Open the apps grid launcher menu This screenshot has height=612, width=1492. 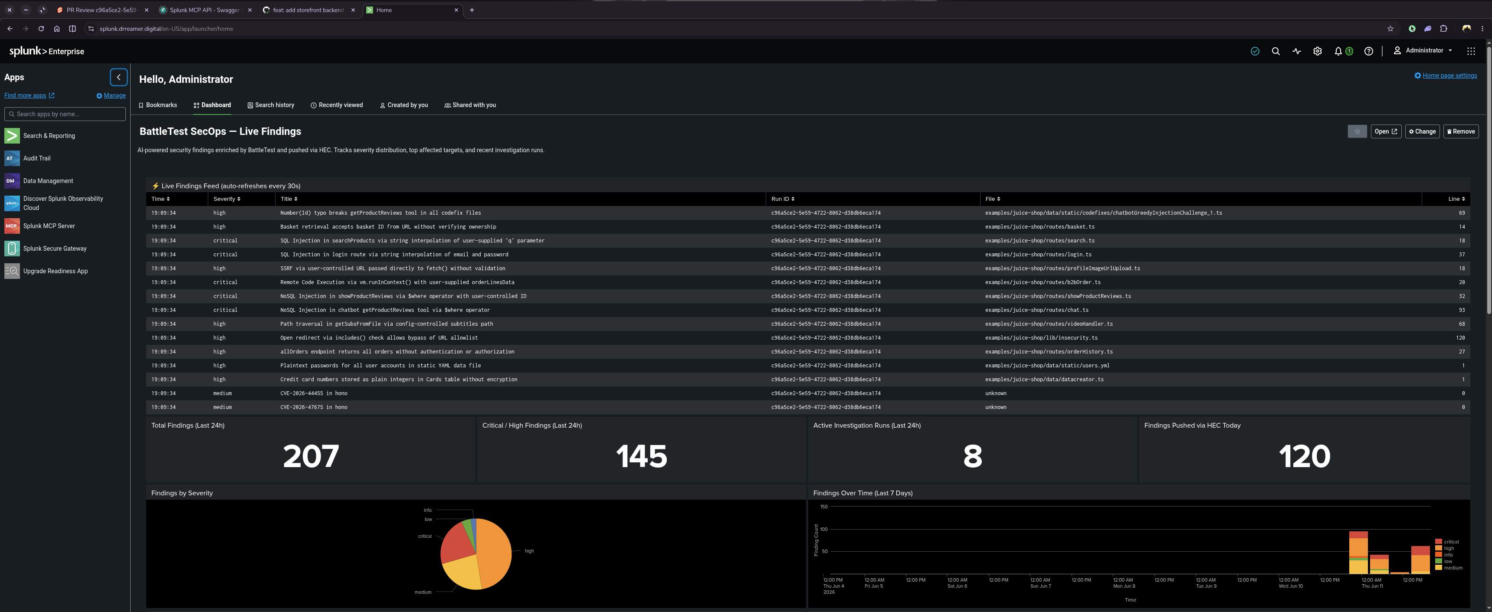click(x=1471, y=51)
